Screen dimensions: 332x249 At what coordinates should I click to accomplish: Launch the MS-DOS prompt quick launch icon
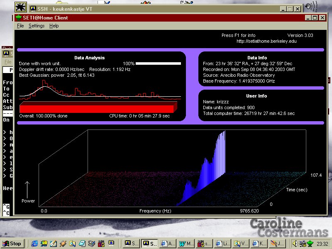[101, 244]
